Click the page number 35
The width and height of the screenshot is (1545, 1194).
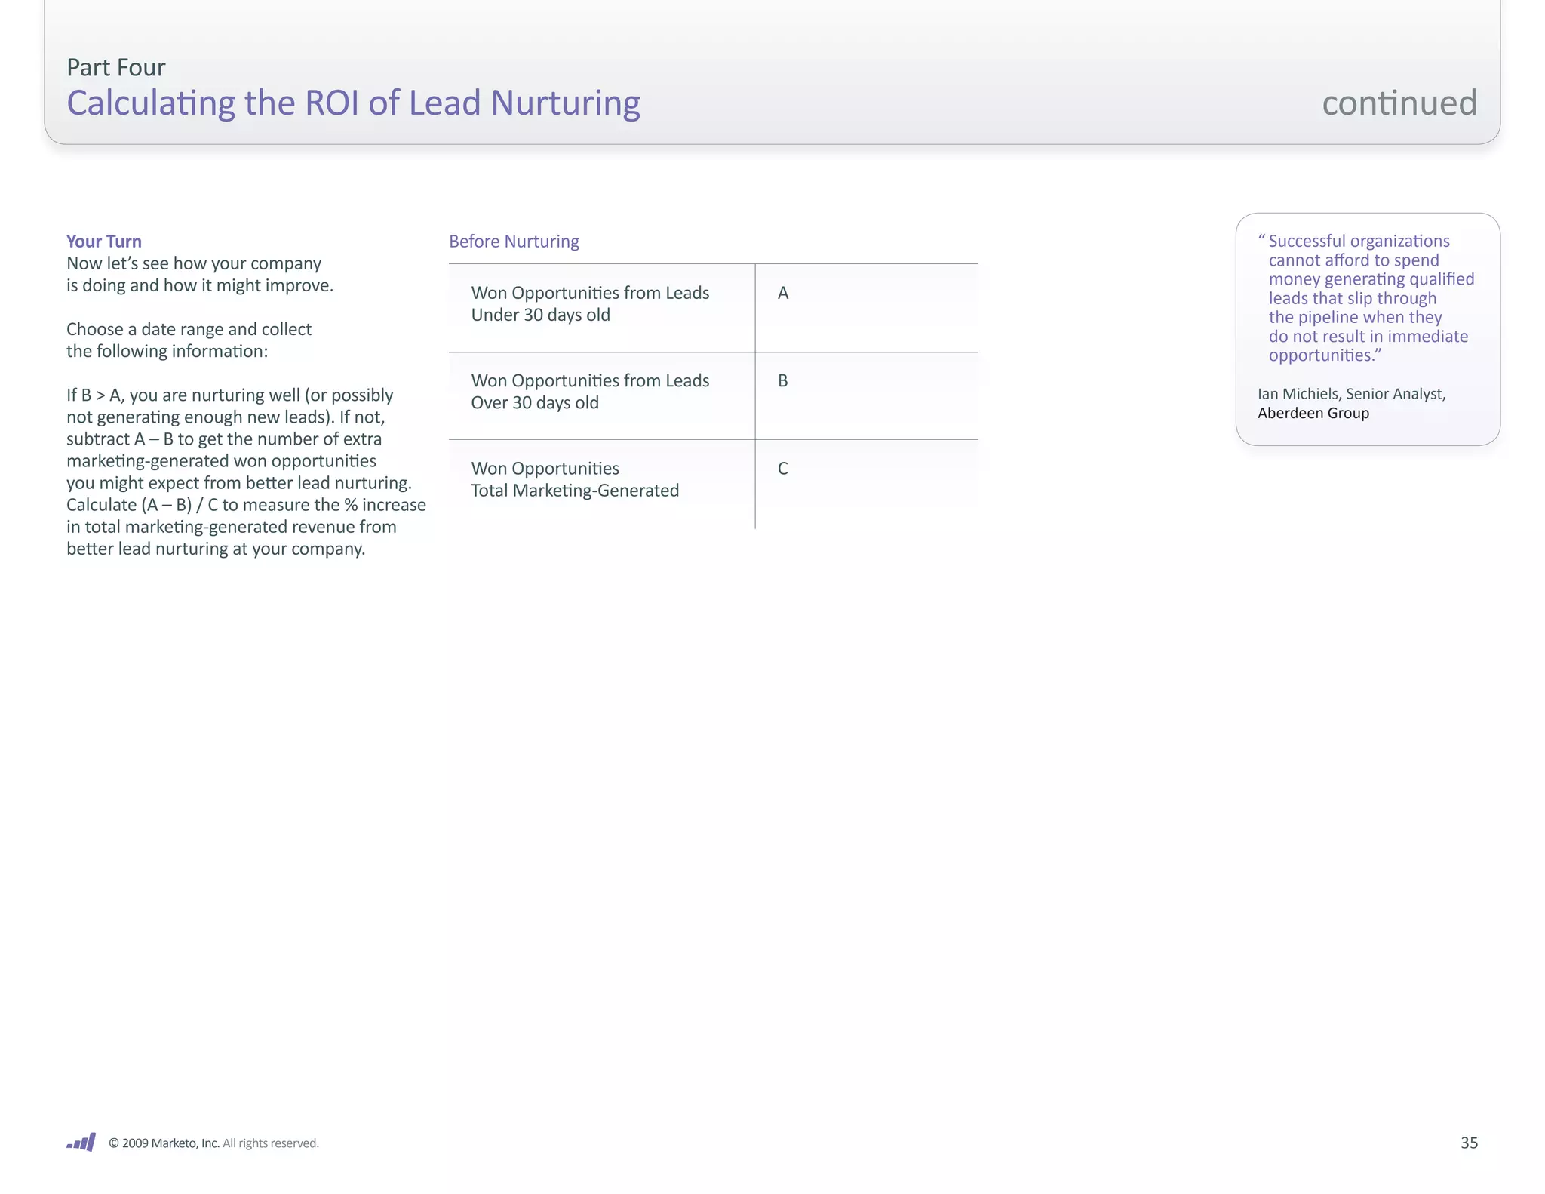[x=1469, y=1143]
